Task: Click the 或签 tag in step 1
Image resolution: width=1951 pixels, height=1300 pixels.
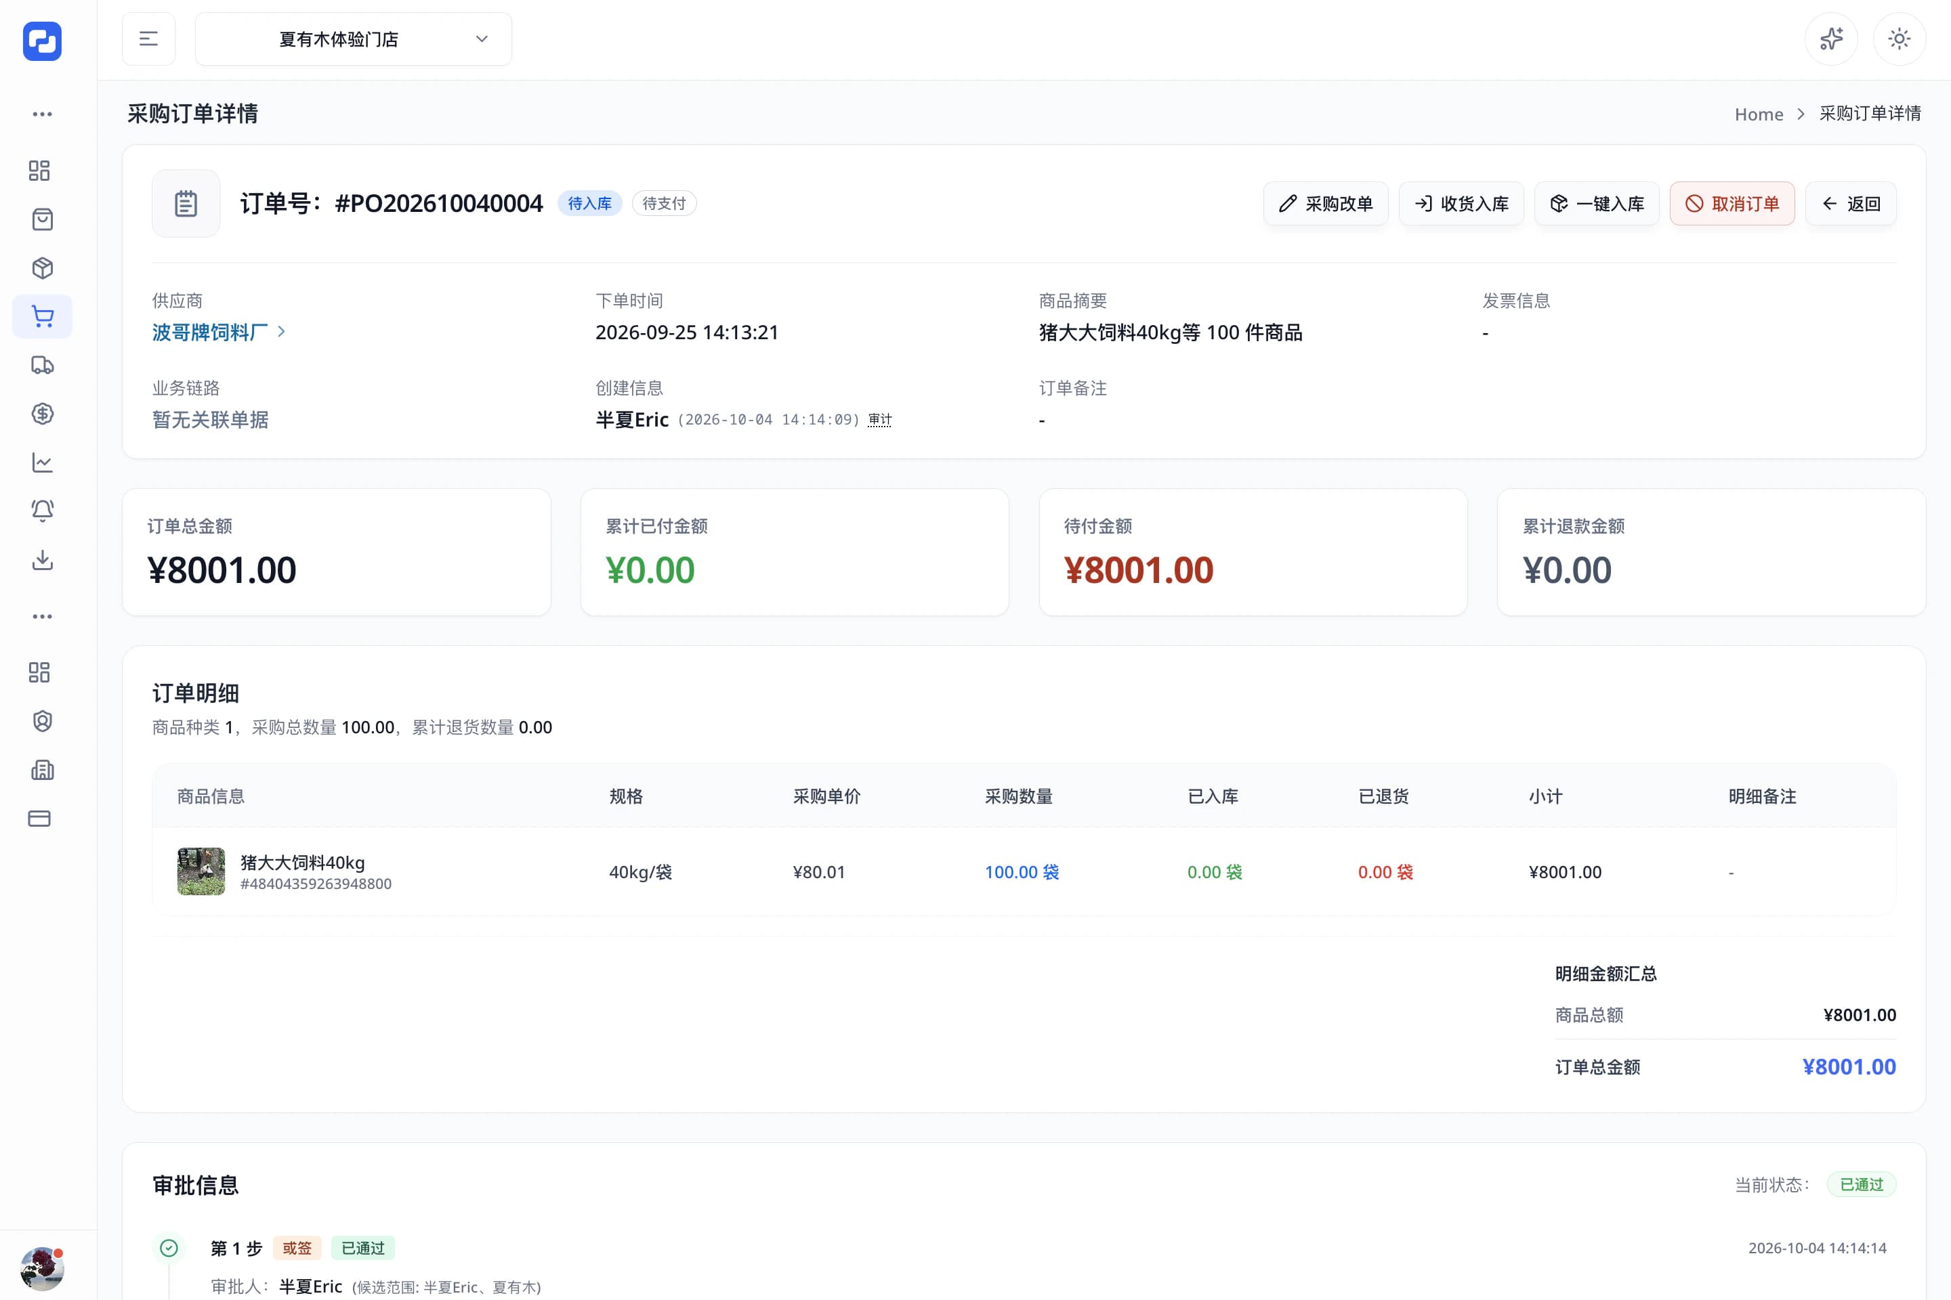Action: (297, 1248)
